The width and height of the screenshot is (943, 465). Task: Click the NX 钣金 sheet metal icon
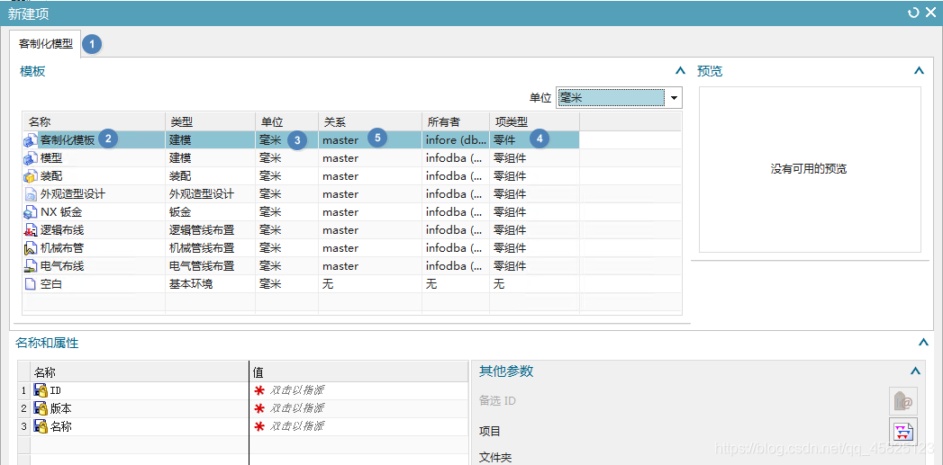(31, 212)
